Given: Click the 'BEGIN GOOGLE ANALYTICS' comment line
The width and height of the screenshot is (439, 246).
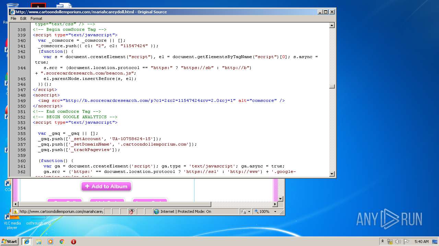Looking at the screenshot, I should [x=75, y=117].
